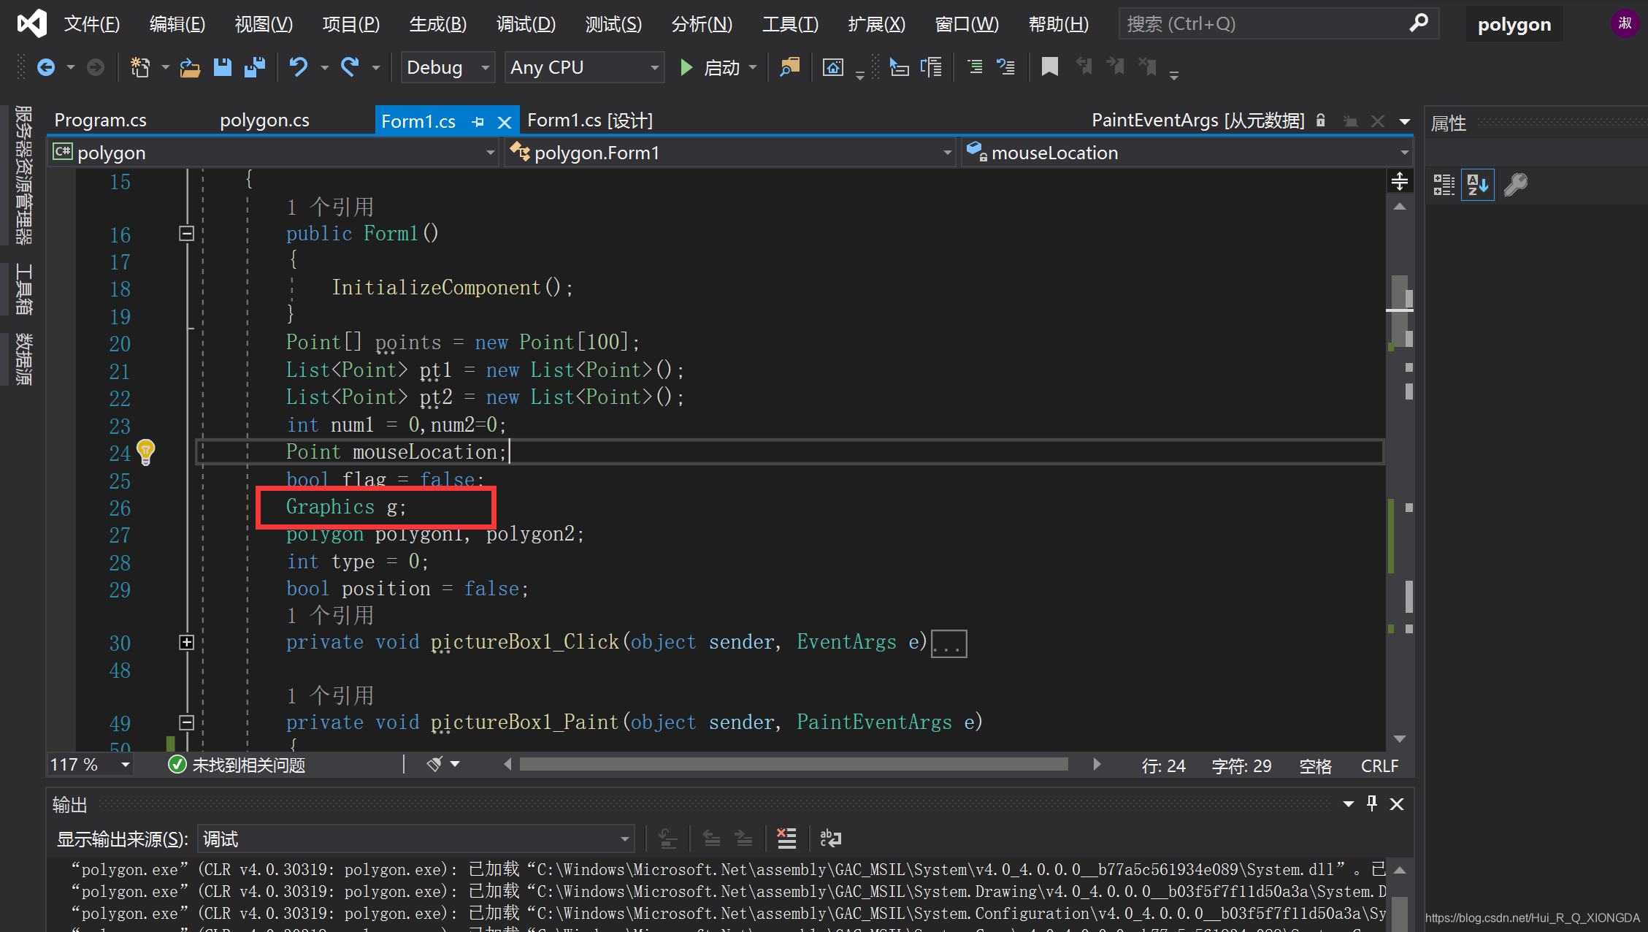Open the document tab list dropdown arrow
The image size is (1648, 932).
[1404, 121]
